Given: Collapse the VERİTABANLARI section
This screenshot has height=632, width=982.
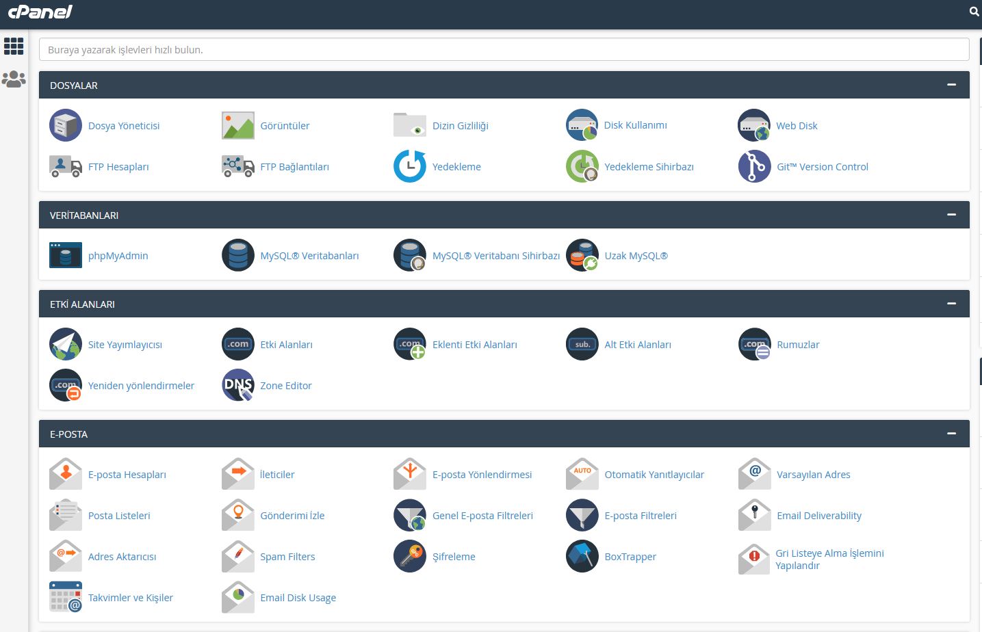Looking at the screenshot, I should pos(951,215).
